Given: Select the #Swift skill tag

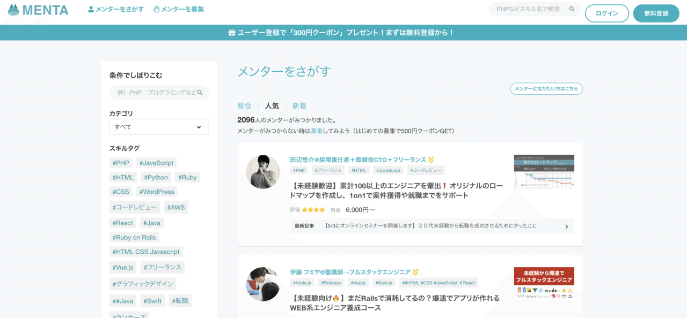Looking at the screenshot, I should click(152, 301).
